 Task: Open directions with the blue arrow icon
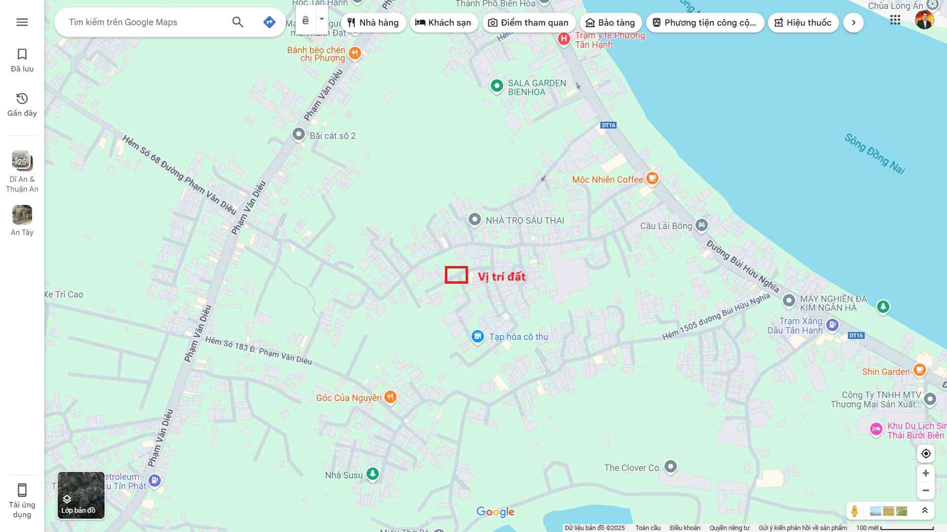tap(269, 22)
